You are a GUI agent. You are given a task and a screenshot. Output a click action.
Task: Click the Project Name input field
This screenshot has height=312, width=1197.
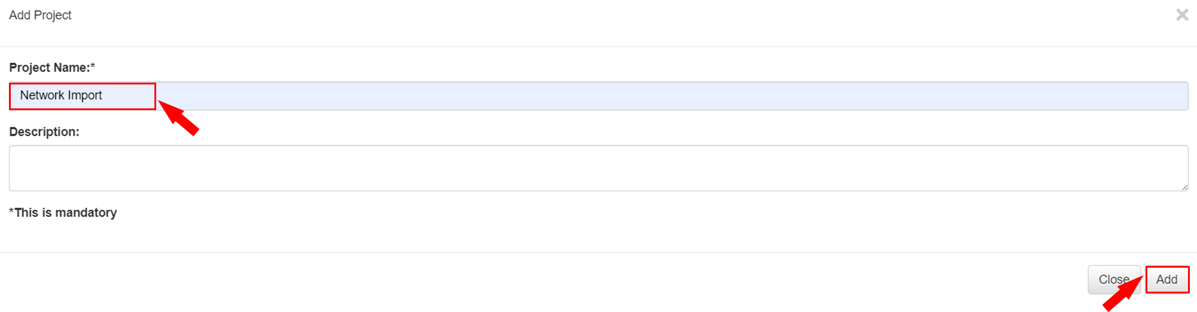pyautogui.click(x=598, y=96)
